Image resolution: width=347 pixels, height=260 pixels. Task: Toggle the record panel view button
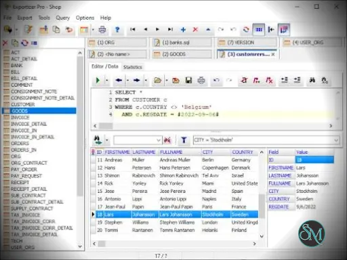pyautogui.click(x=284, y=30)
